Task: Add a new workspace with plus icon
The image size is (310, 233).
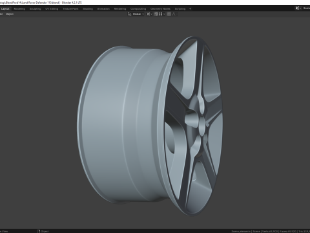Action: [x=190, y=9]
